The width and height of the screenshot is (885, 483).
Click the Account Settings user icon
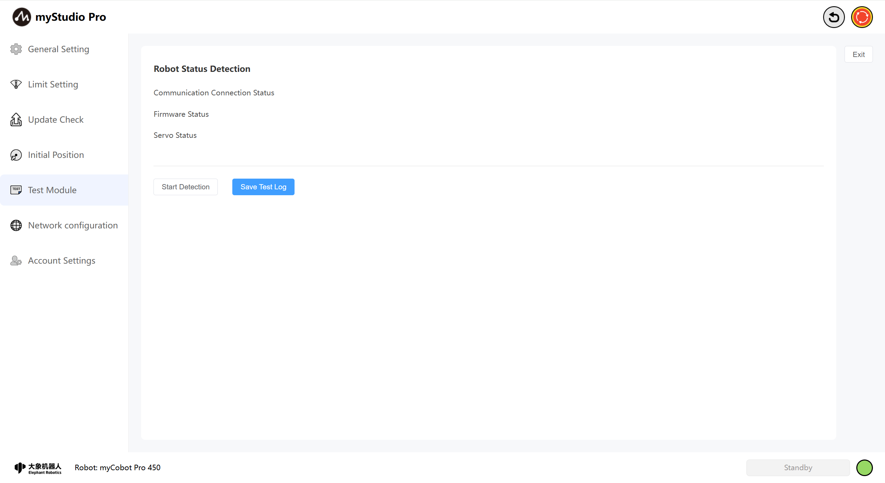pyautogui.click(x=16, y=261)
